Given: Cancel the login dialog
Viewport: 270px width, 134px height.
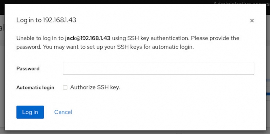Looking at the screenshot, I should click(x=63, y=112).
